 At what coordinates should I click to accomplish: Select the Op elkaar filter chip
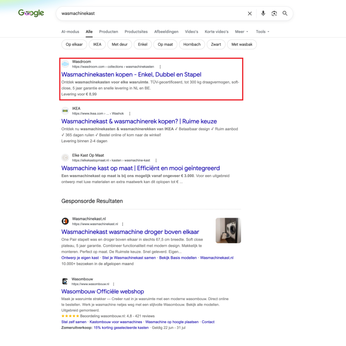[74, 44]
